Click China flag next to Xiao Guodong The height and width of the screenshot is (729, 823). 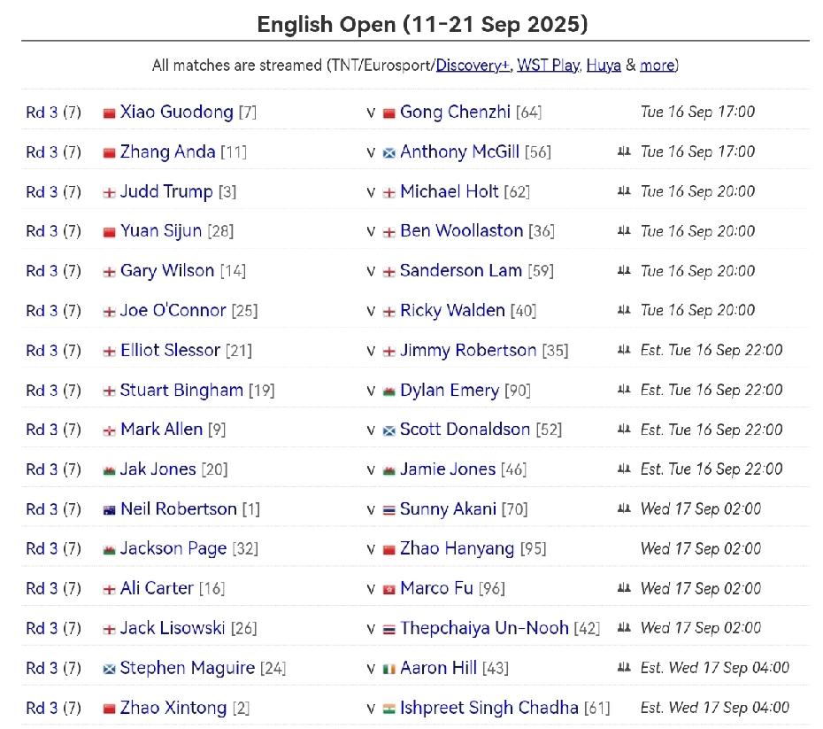[x=109, y=112]
